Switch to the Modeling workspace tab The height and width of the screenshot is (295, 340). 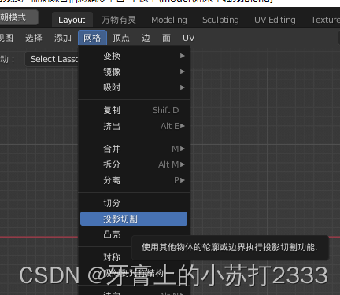pyautogui.click(x=169, y=20)
